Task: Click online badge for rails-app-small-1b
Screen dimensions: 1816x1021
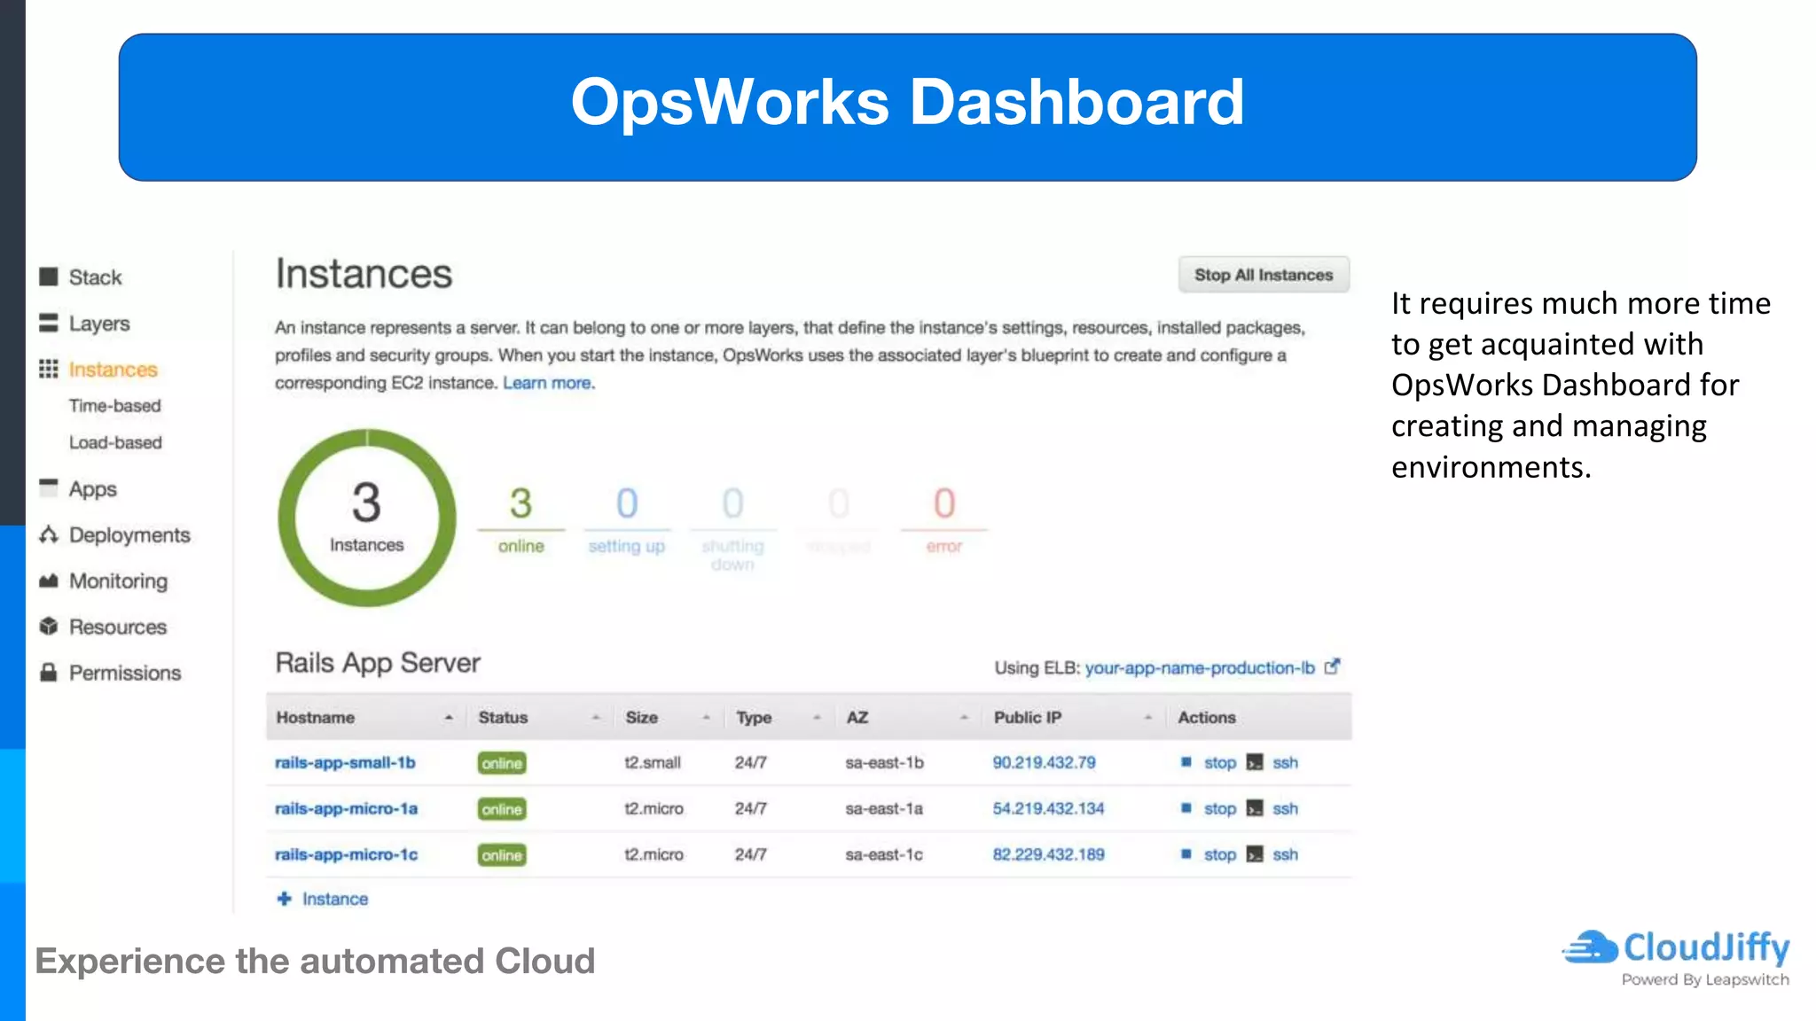Action: [x=502, y=763]
